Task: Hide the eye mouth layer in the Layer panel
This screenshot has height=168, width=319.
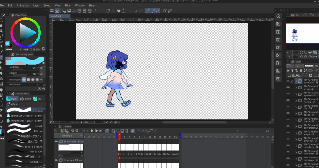Action: coord(288,81)
